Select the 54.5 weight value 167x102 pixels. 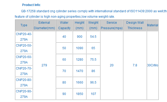coord(93,37)
